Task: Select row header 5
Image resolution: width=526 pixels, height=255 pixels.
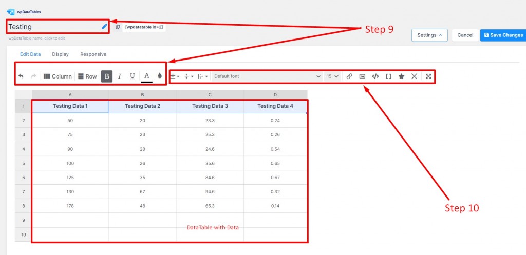Action: click(24, 163)
